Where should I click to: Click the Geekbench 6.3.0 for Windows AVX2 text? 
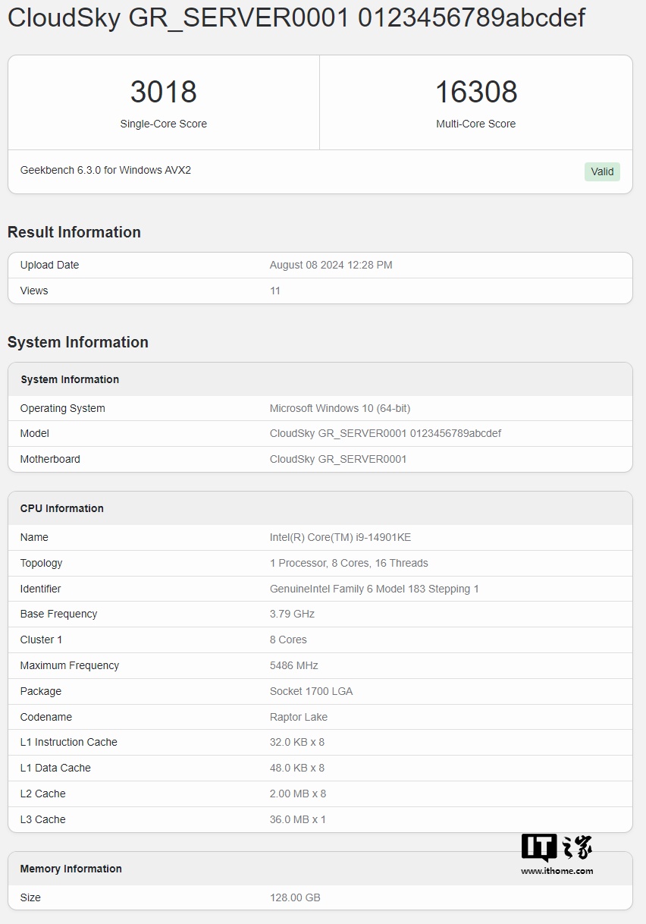(x=105, y=170)
